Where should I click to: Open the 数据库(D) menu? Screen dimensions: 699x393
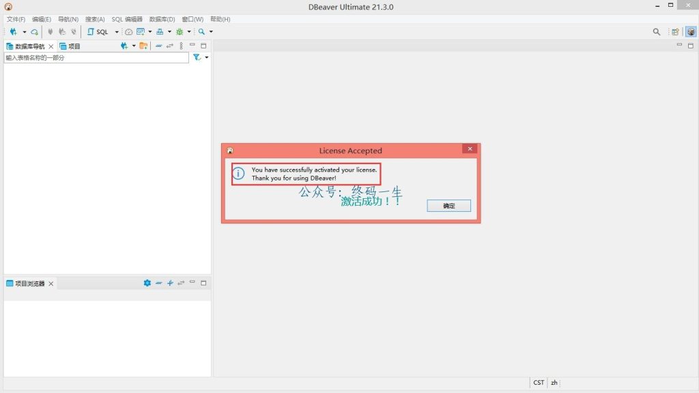(x=162, y=19)
